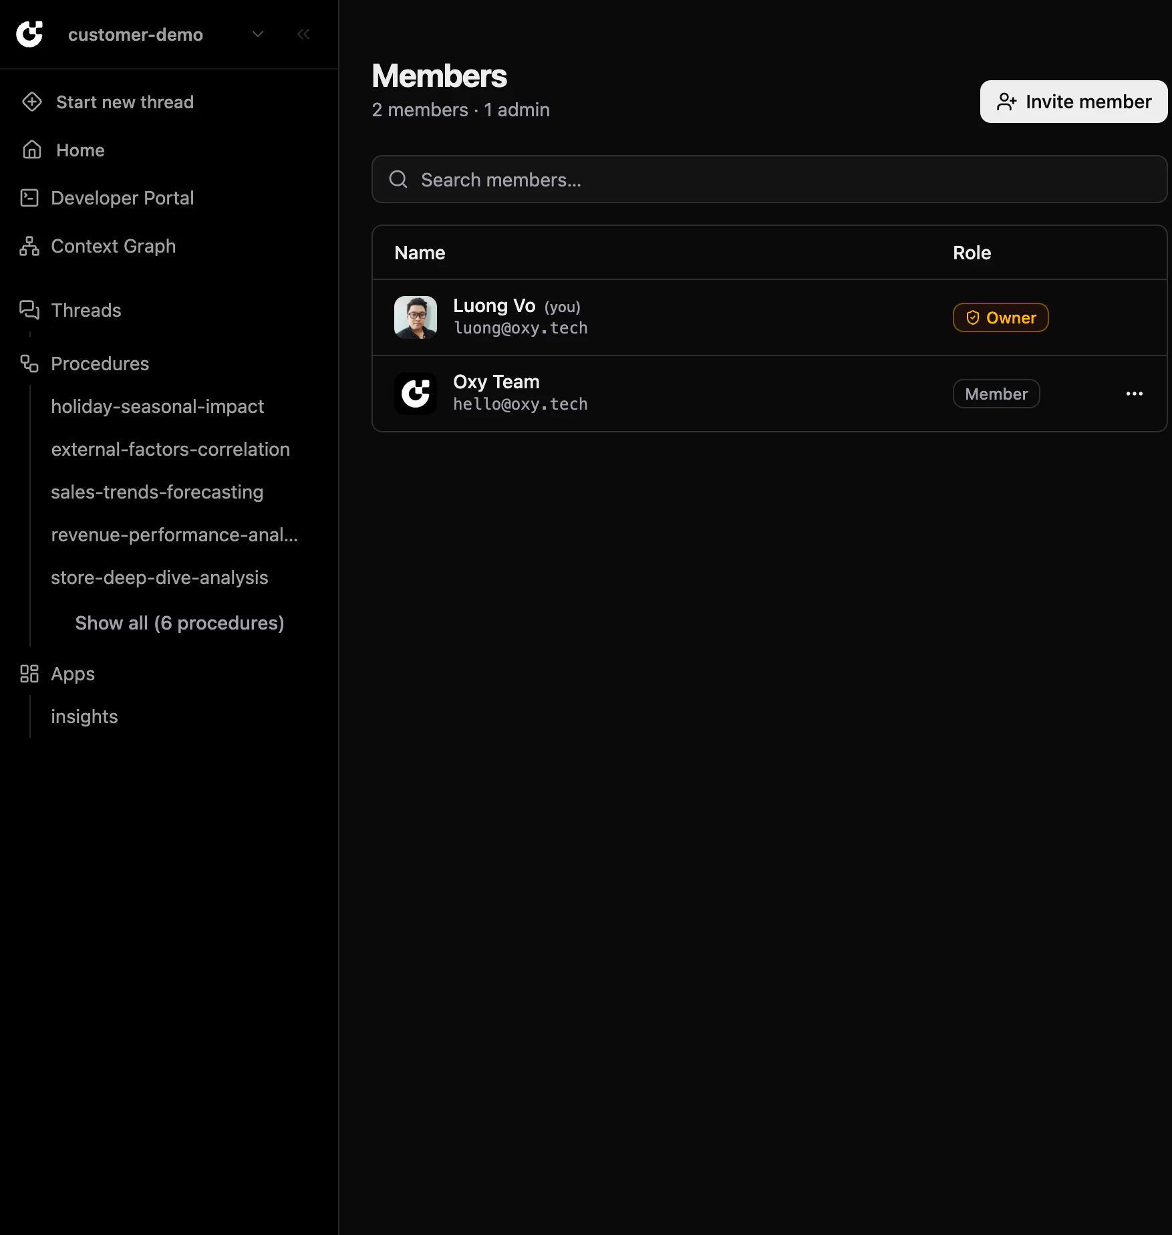Select the Procedures icon in the sidebar
The height and width of the screenshot is (1235, 1172).
click(28, 363)
